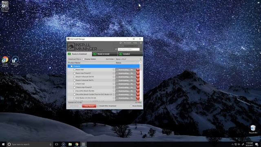Check Beach Volleyball Set Ps checkbox
The image size is (261, 147).
pyautogui.click(x=74, y=80)
